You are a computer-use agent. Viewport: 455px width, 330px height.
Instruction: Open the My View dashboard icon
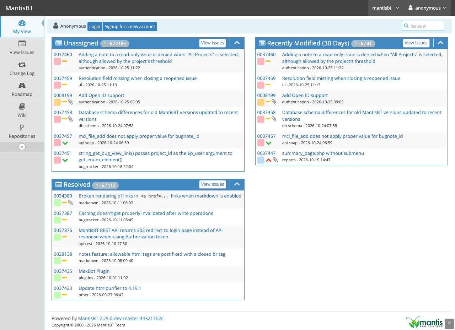click(x=22, y=23)
